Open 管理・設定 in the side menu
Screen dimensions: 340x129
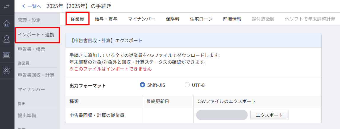[29, 20]
